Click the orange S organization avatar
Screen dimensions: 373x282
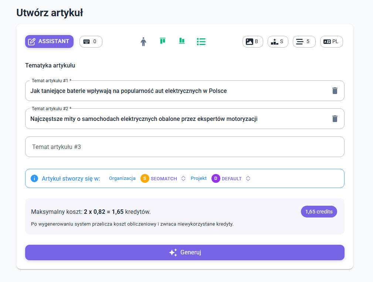[x=145, y=179]
